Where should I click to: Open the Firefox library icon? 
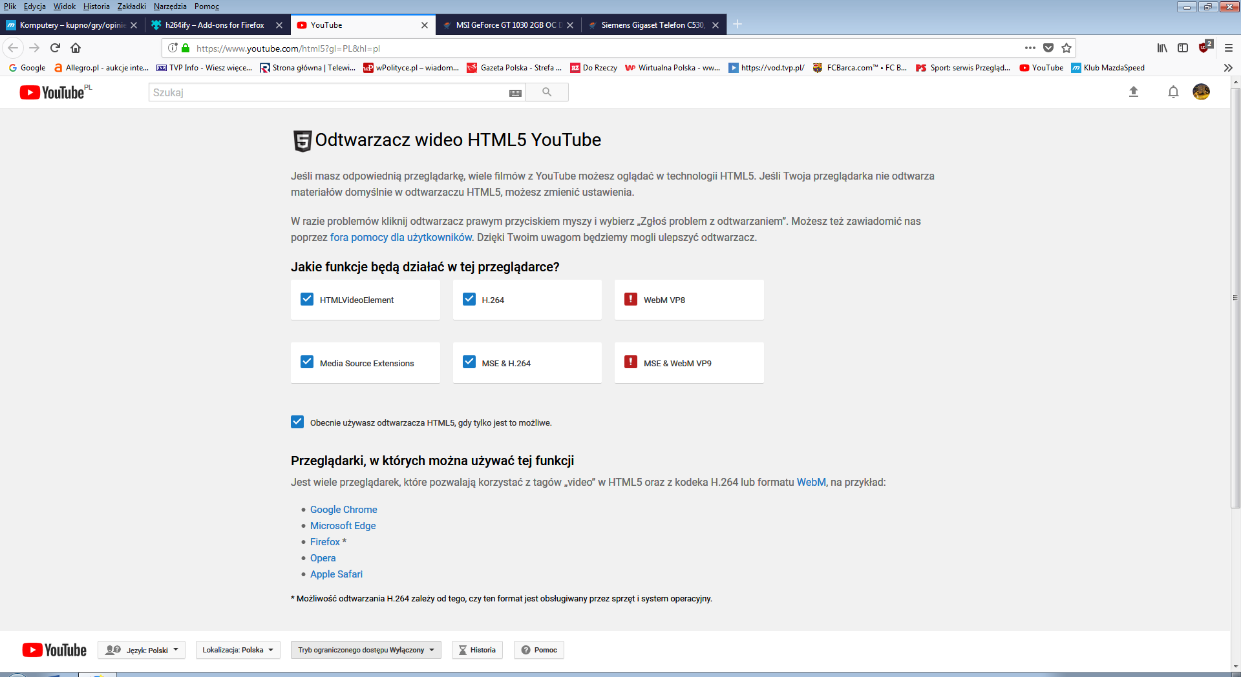tap(1162, 48)
